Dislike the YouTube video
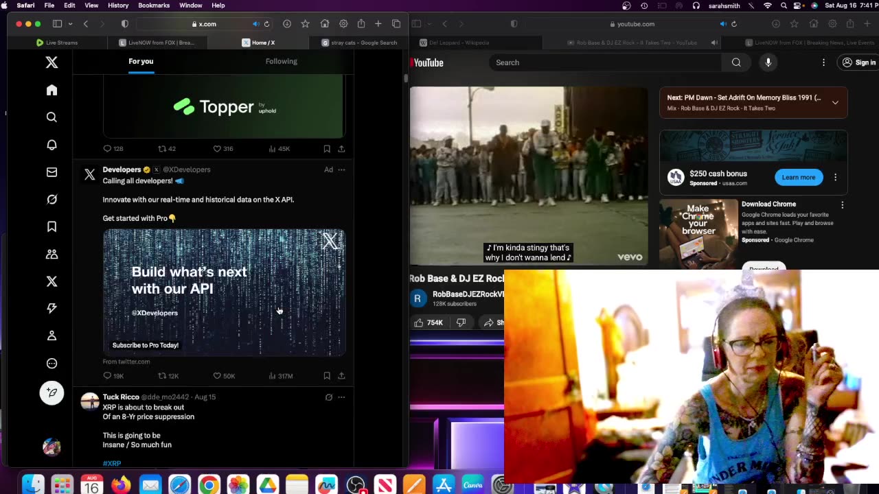Viewport: 879px width, 494px height. click(461, 322)
